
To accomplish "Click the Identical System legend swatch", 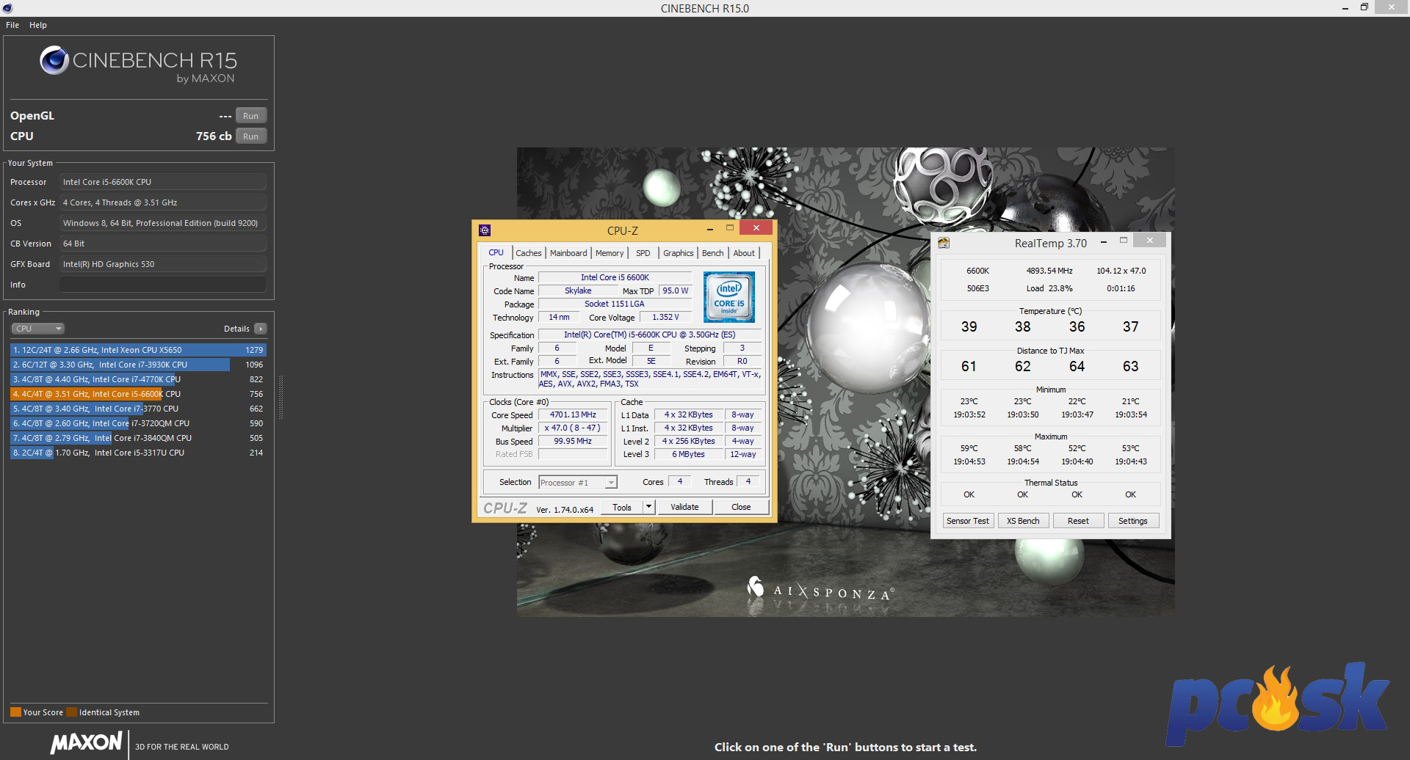I will tap(71, 712).
